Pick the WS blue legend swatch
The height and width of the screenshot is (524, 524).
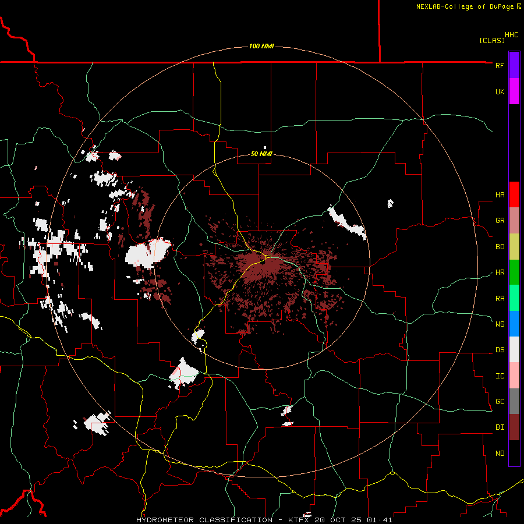514,324
